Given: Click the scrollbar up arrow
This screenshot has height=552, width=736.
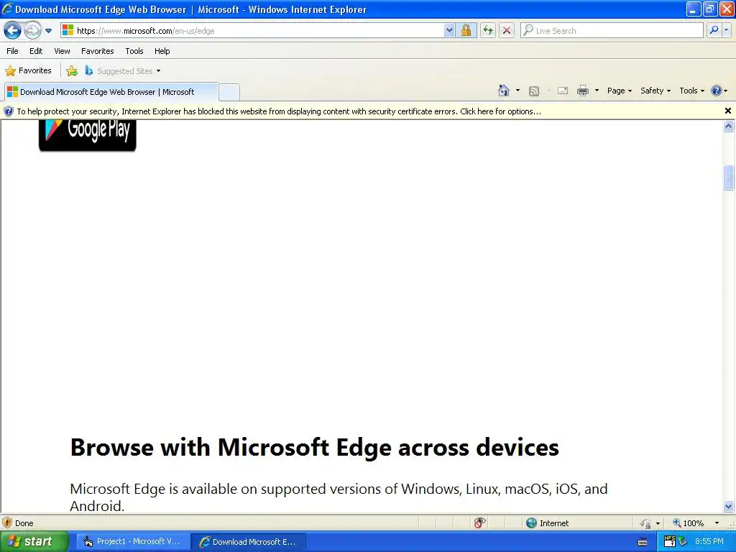Looking at the screenshot, I should [729, 126].
